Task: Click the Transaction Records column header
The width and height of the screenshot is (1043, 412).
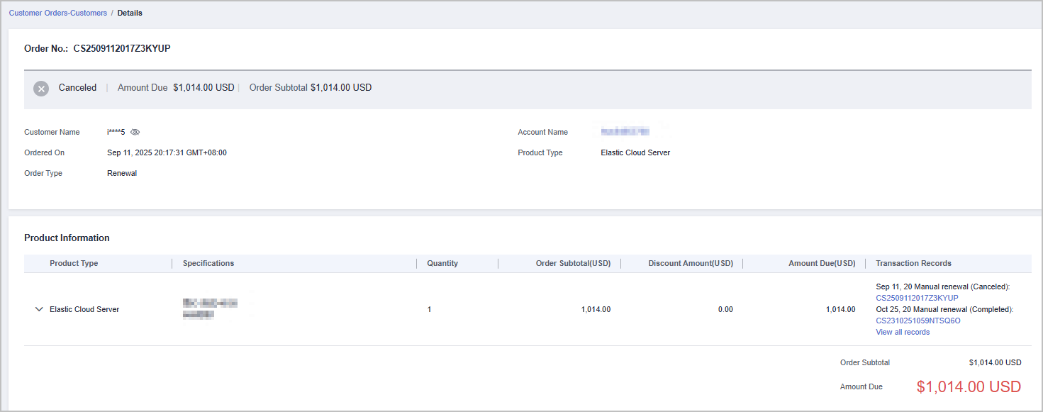Action: pos(913,263)
